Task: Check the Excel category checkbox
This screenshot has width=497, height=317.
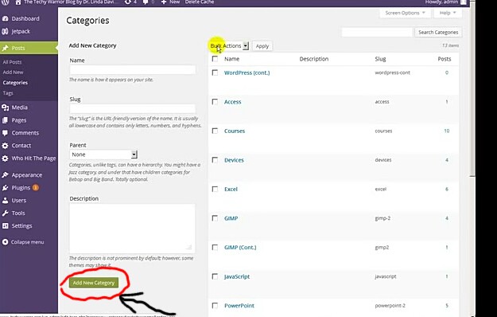Action: (x=215, y=189)
